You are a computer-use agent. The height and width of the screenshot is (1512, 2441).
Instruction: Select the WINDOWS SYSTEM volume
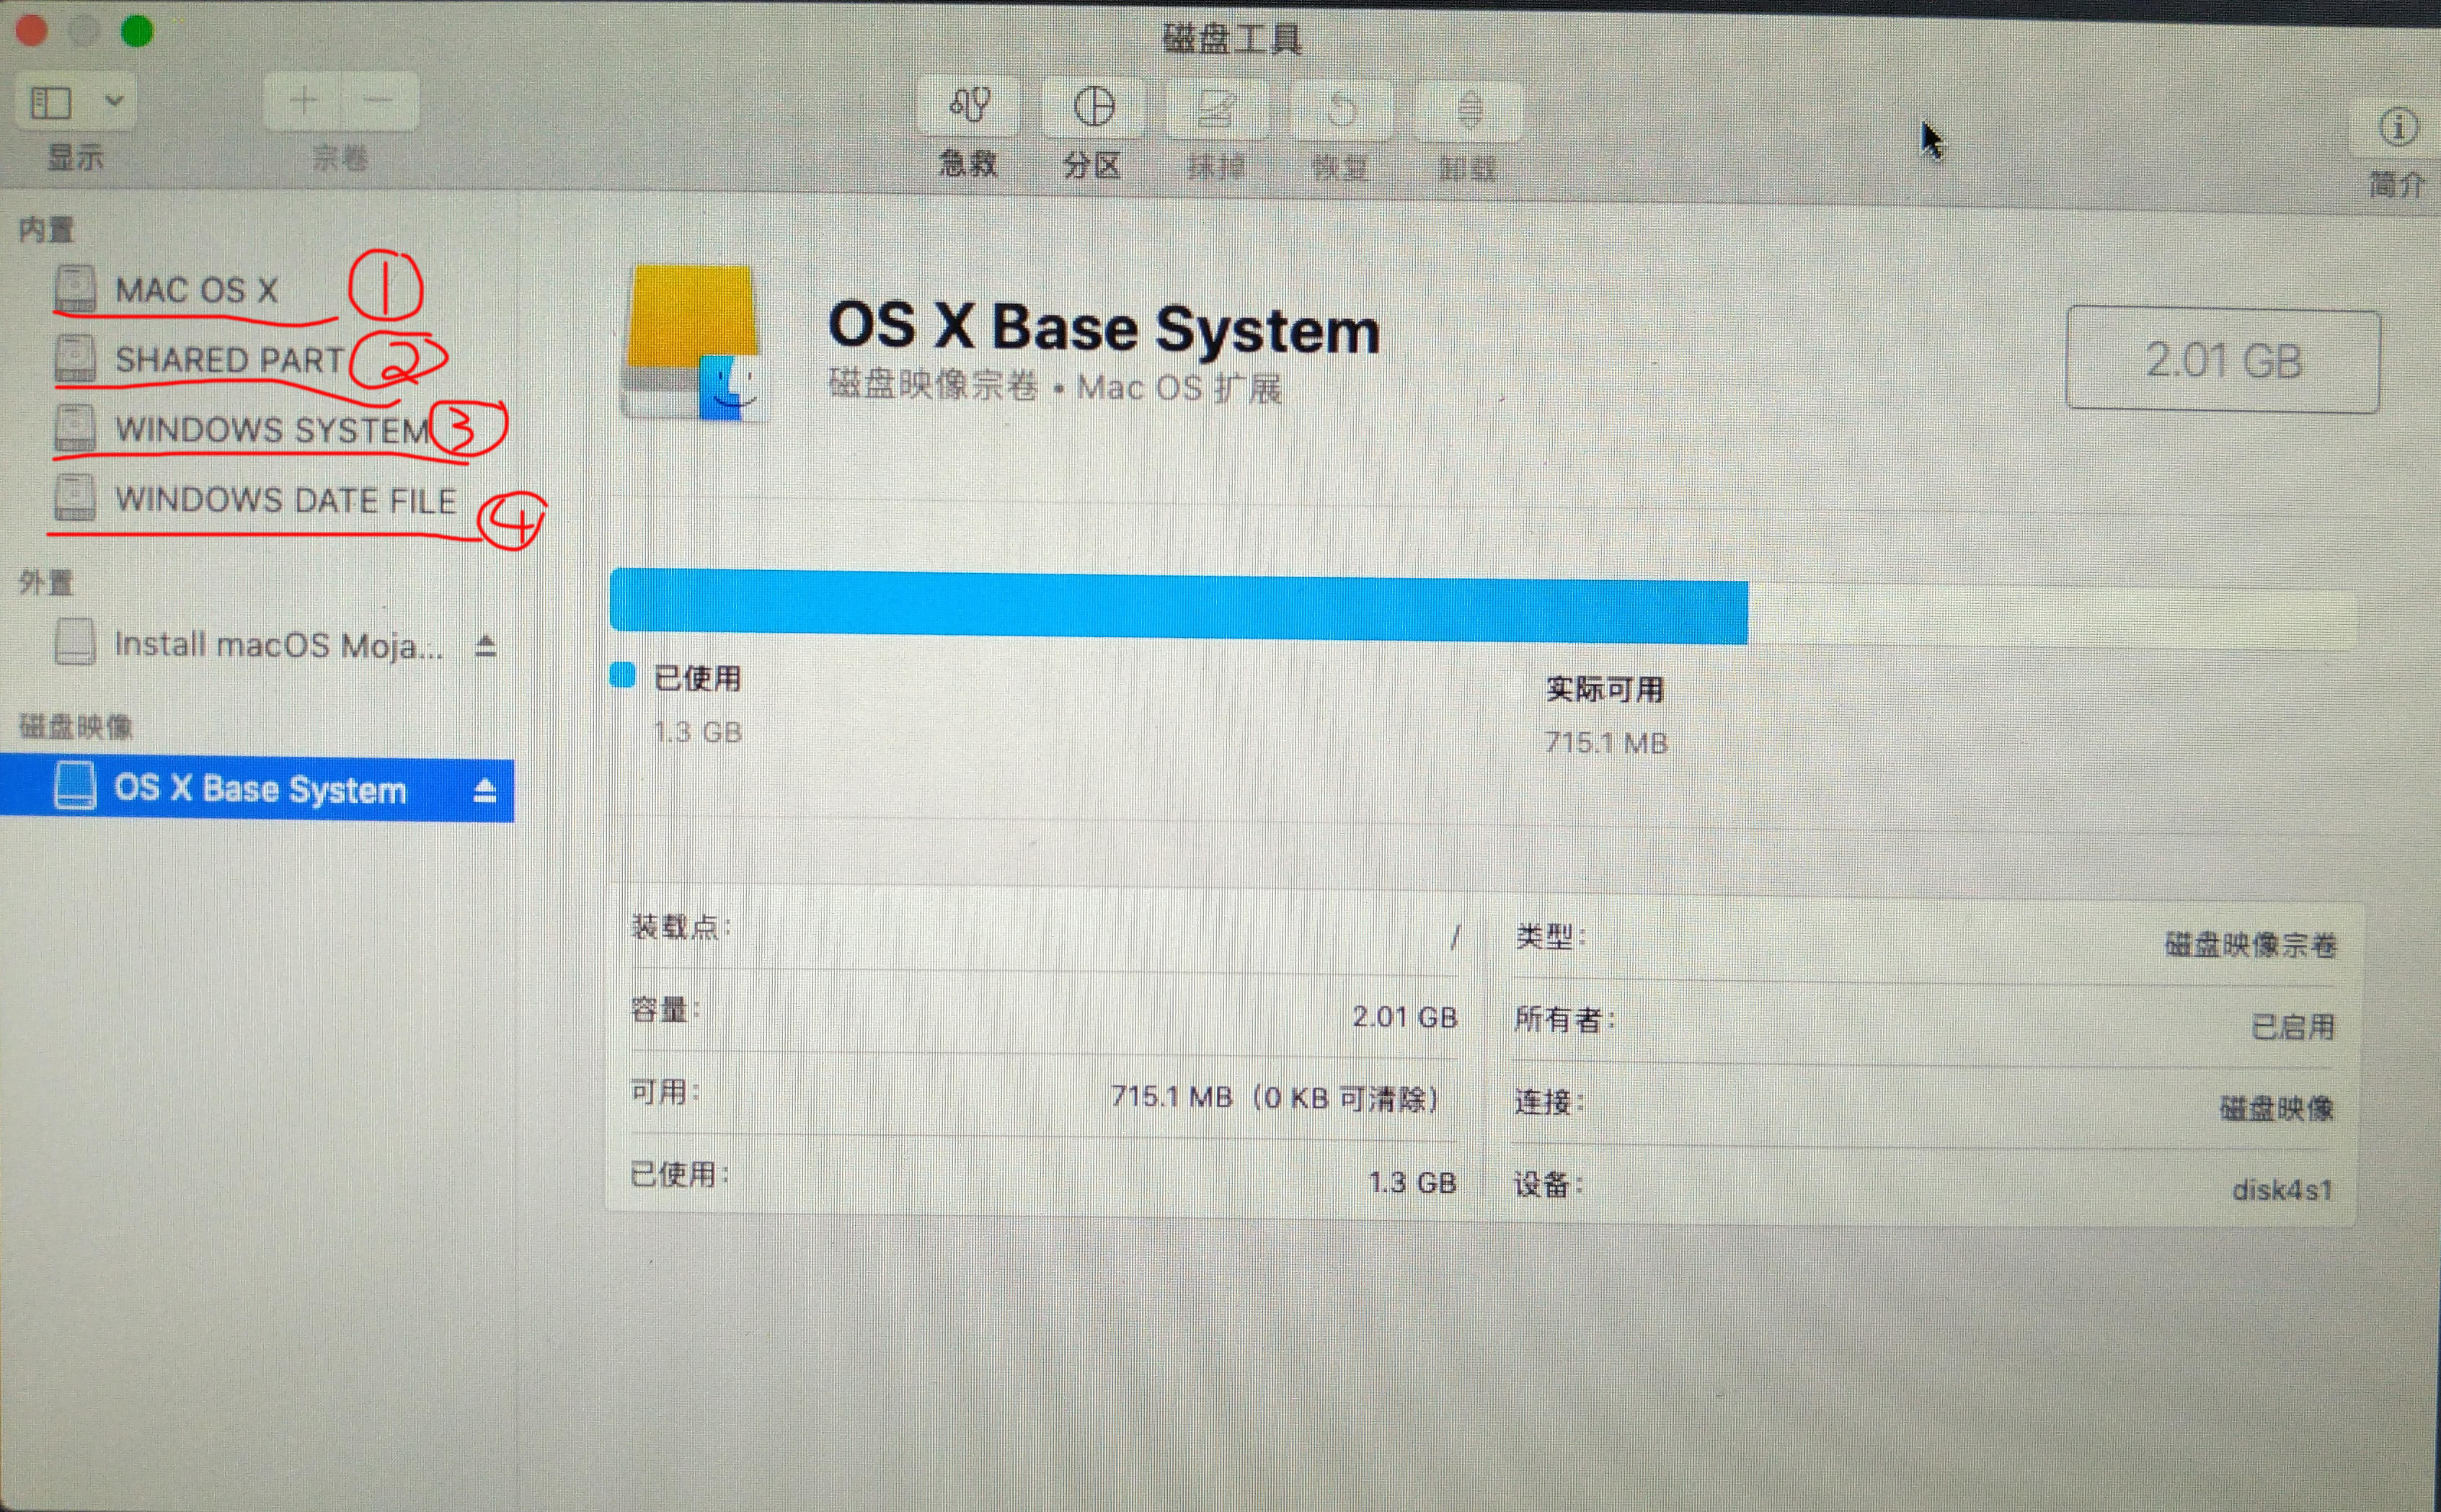click(x=270, y=430)
